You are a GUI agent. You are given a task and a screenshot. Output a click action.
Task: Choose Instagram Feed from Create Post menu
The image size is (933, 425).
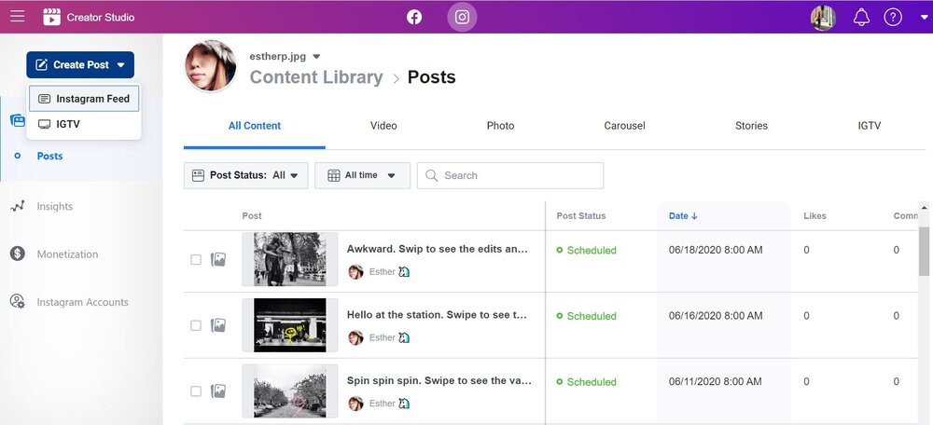pos(84,99)
